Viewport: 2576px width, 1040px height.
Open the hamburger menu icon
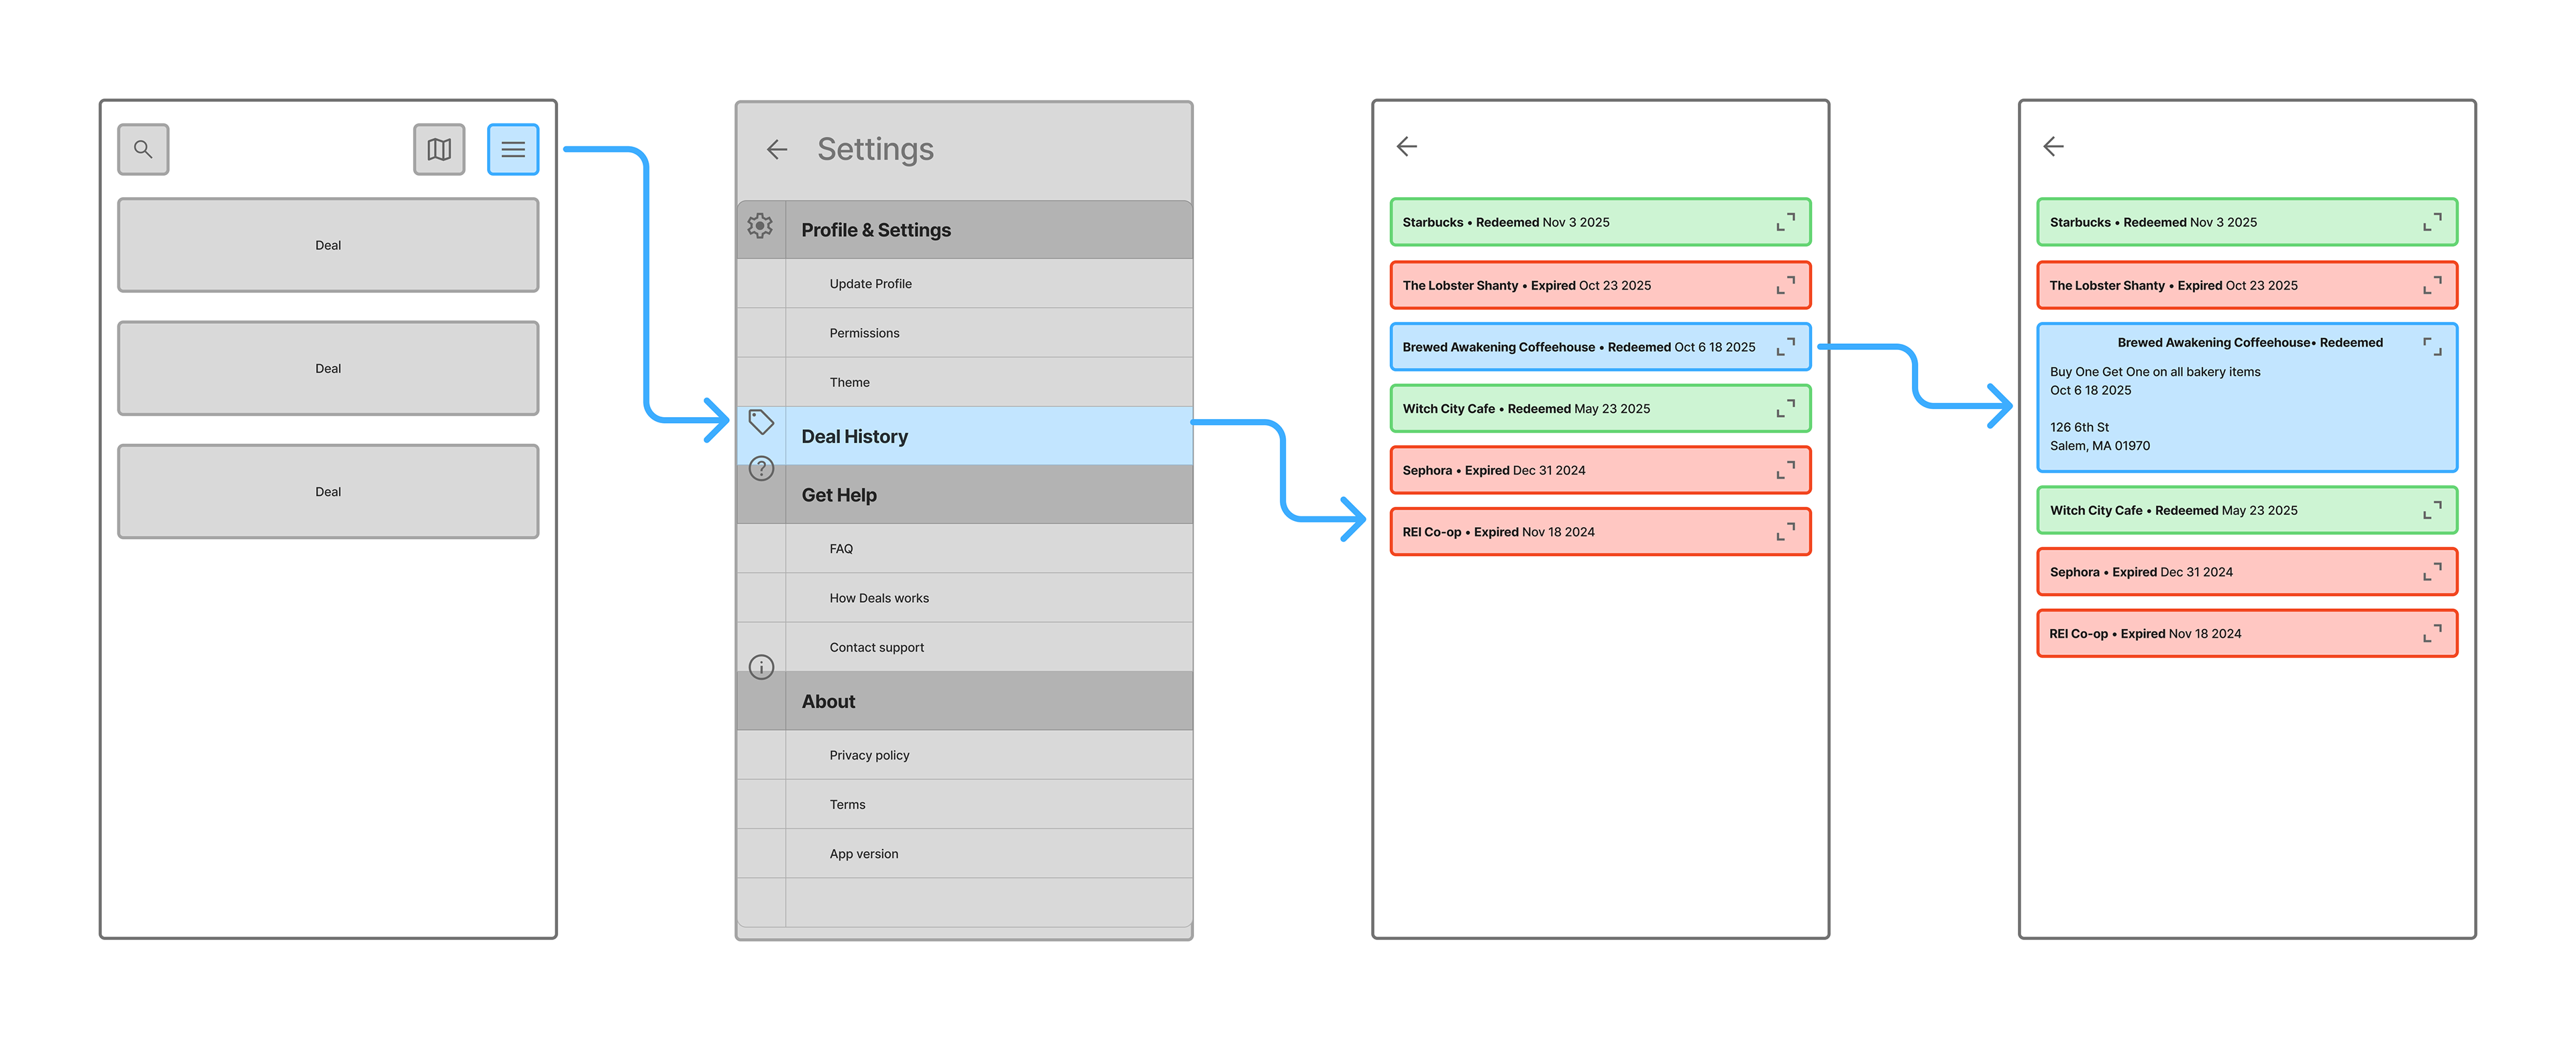coord(513,149)
